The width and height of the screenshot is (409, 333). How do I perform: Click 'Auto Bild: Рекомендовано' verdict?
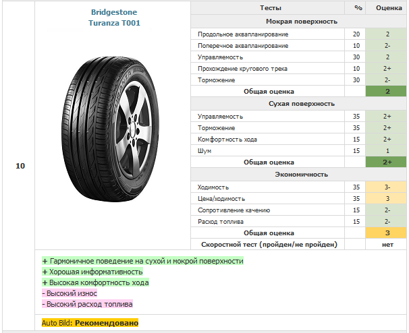pyautogui.click(x=90, y=323)
